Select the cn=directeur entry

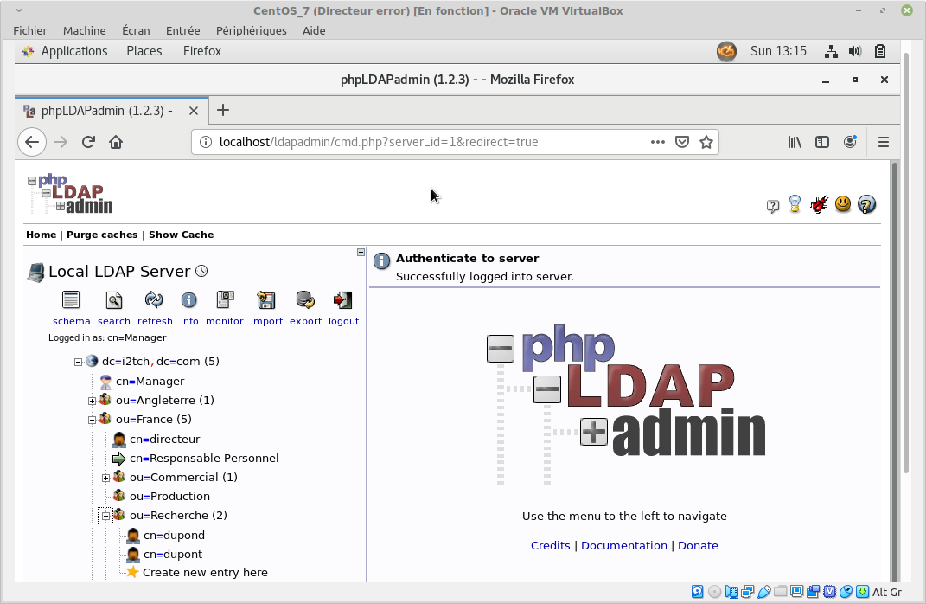pos(165,439)
